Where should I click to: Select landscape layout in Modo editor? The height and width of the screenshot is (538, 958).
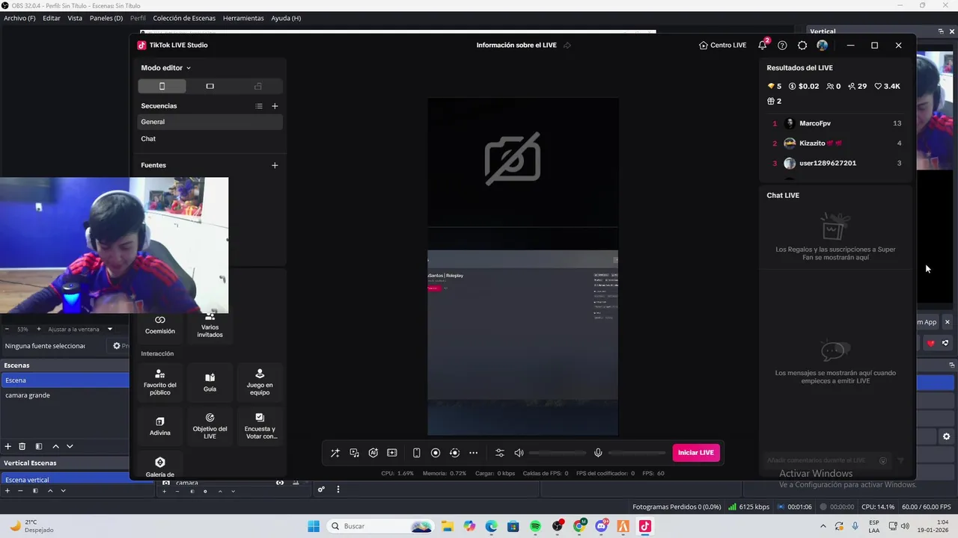(x=210, y=86)
